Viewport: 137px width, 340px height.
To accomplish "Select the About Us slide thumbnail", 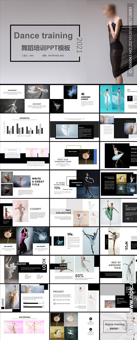I will pyautogui.click(x=74, y=127).
